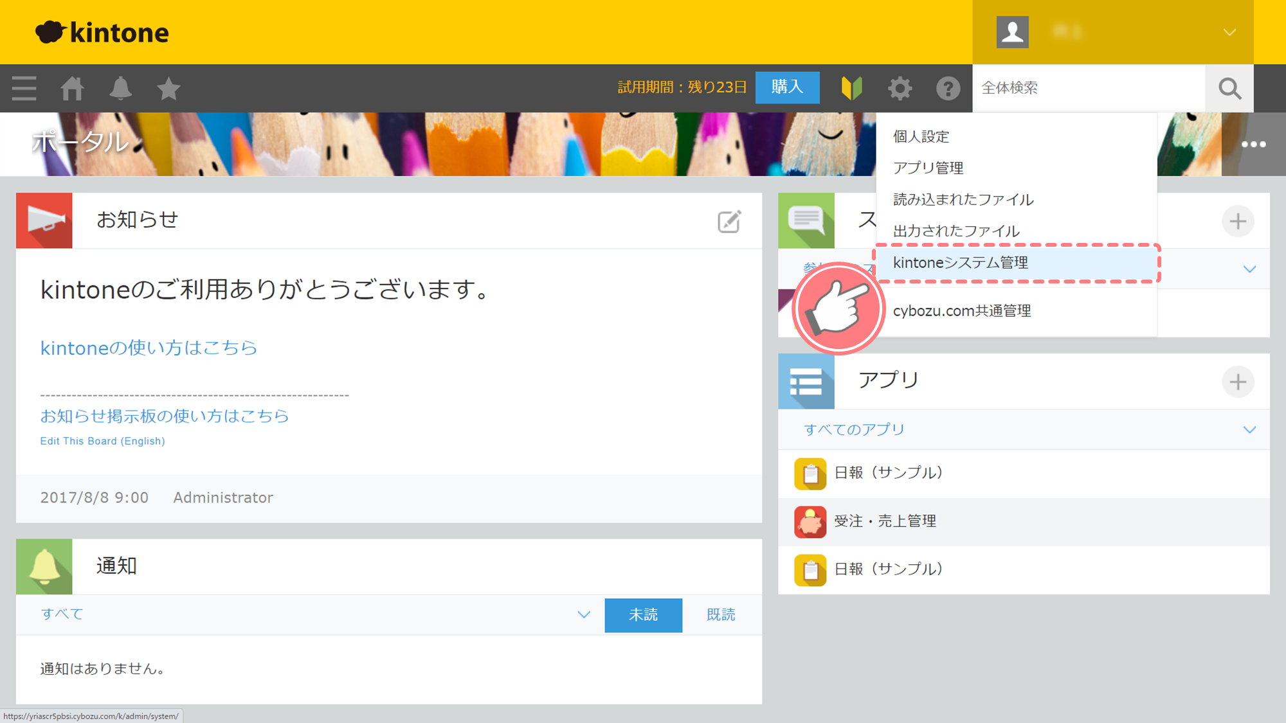
Task: Add a new space with plus button
Action: (1238, 221)
